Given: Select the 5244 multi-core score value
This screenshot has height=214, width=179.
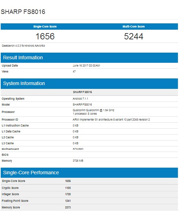Looking at the screenshot, I should [x=133, y=36].
